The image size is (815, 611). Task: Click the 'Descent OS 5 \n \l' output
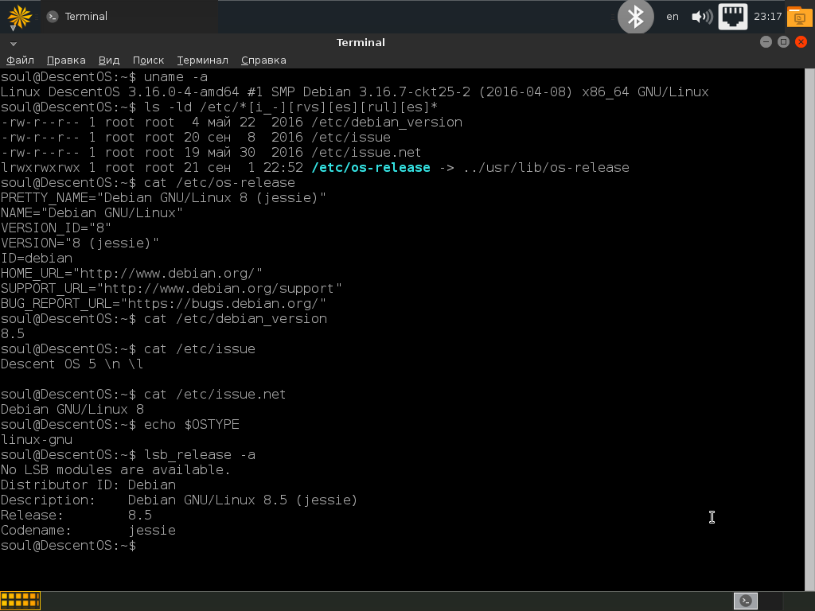pos(72,364)
